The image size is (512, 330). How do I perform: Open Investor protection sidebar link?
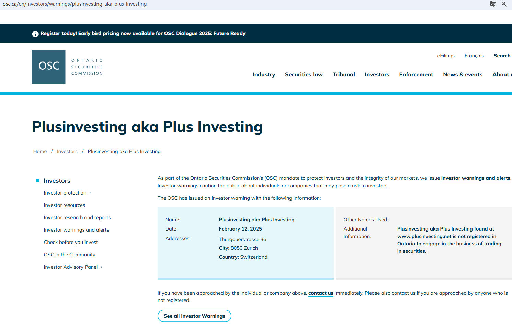tap(65, 193)
